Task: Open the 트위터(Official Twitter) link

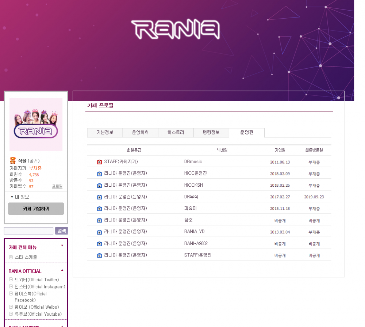Action: (x=37, y=280)
